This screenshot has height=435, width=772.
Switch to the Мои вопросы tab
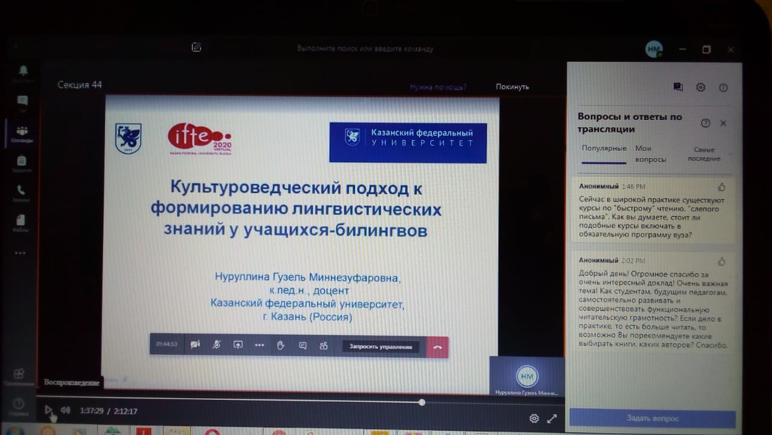tap(651, 154)
